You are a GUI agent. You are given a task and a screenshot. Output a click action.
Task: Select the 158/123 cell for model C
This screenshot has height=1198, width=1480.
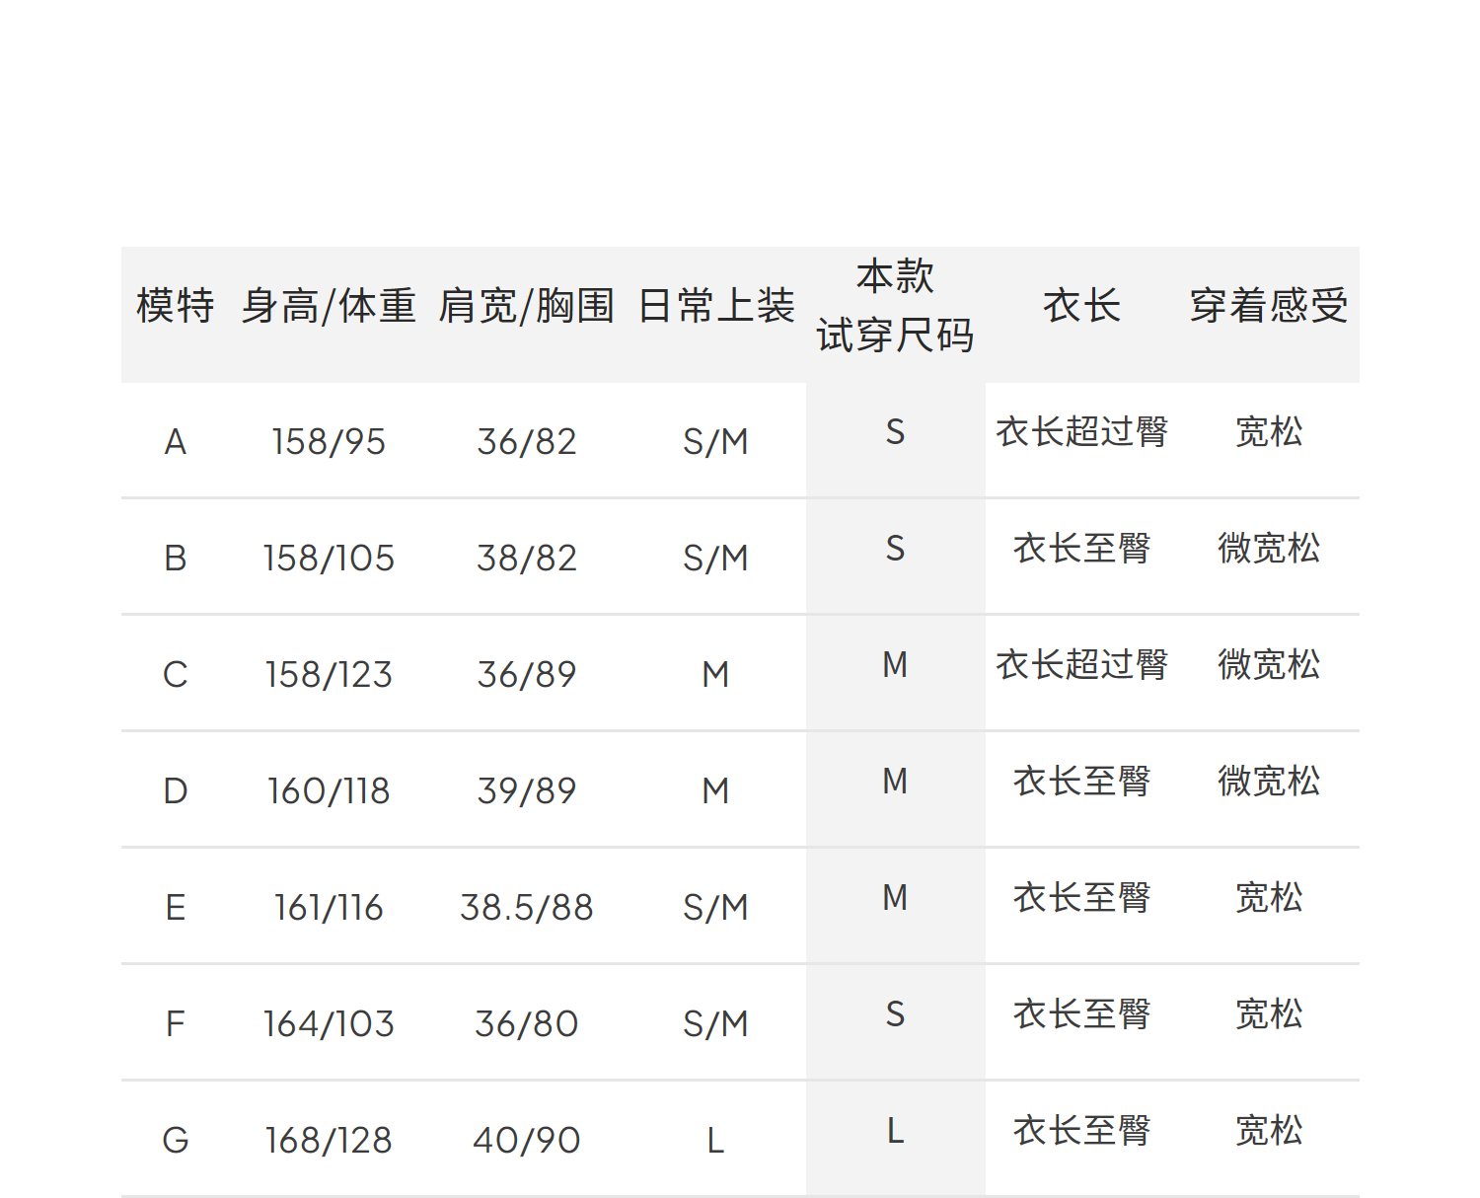pyautogui.click(x=329, y=674)
